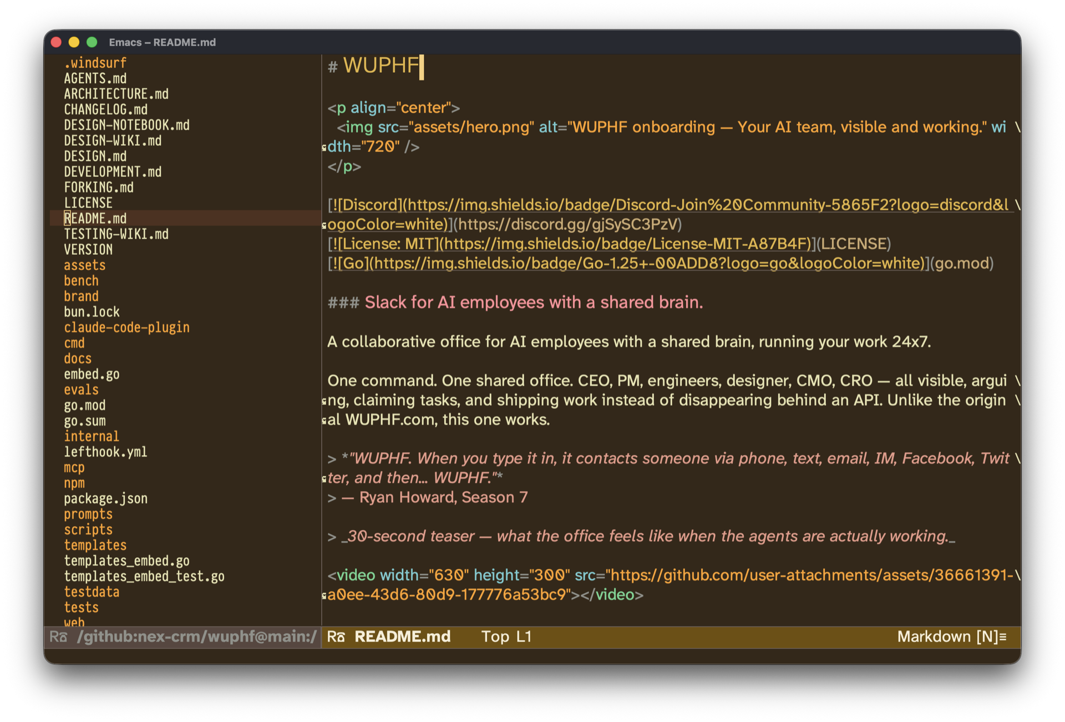The height and width of the screenshot is (722, 1065).
Task: Select lefthook.yml file
Action: pyautogui.click(x=105, y=451)
